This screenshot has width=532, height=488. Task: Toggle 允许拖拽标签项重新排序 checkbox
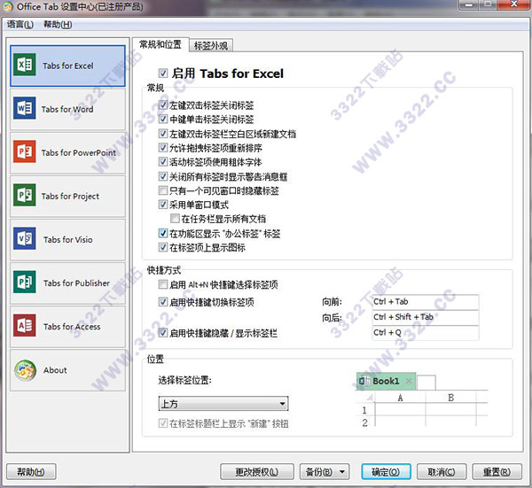click(x=163, y=147)
